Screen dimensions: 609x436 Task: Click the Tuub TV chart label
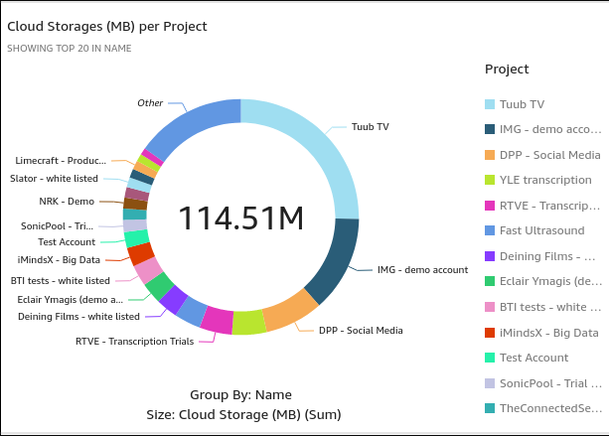(371, 127)
